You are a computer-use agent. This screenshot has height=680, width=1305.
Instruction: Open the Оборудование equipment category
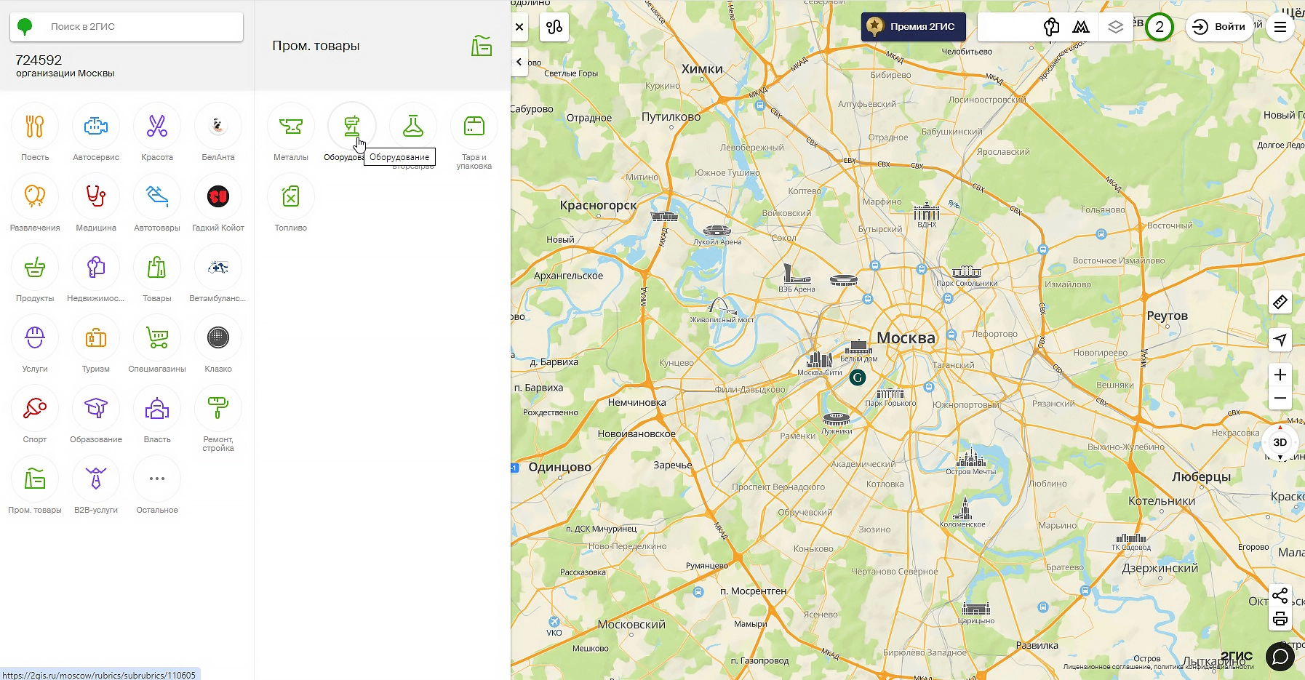pyautogui.click(x=351, y=127)
